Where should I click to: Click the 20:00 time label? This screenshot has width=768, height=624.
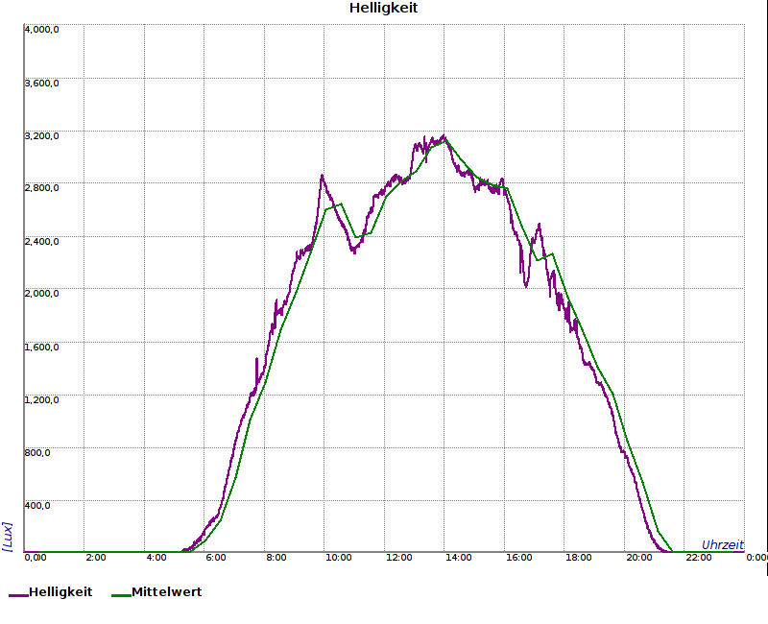(x=638, y=558)
